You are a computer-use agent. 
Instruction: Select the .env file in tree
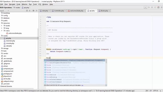pos(5,56)
